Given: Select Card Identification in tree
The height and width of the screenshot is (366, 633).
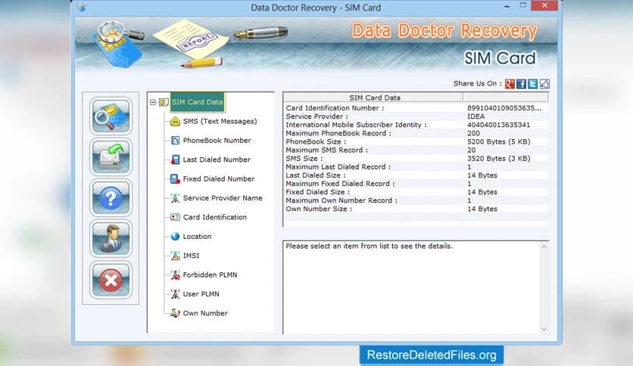Looking at the screenshot, I should point(214,217).
